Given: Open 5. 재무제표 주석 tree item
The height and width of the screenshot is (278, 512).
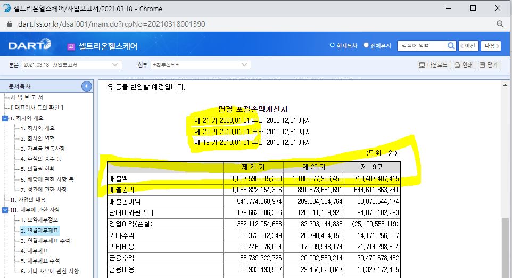Looking at the screenshot, I should (40, 261).
